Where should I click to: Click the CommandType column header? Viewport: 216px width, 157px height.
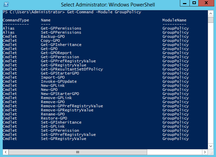pos(16,20)
